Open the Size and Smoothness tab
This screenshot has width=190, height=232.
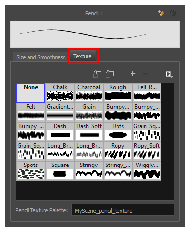[41, 57]
